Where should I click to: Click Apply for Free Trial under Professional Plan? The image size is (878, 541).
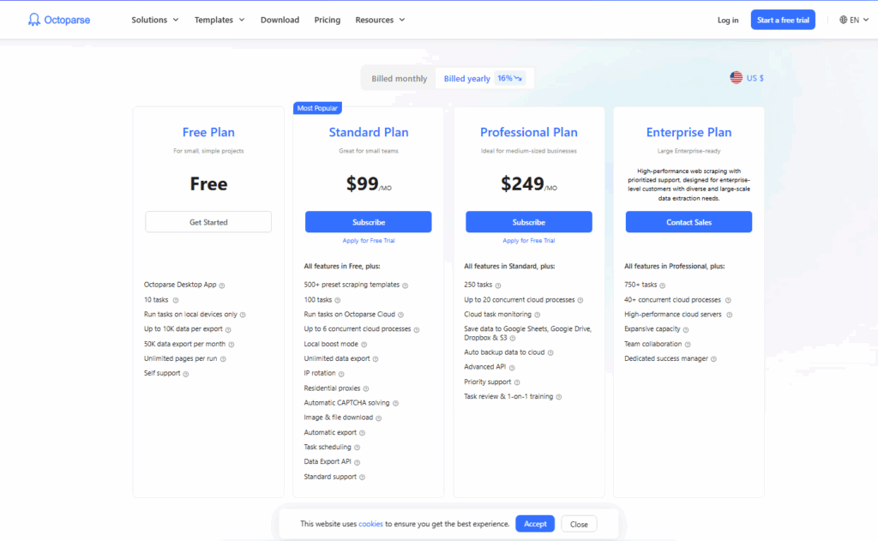(x=528, y=241)
